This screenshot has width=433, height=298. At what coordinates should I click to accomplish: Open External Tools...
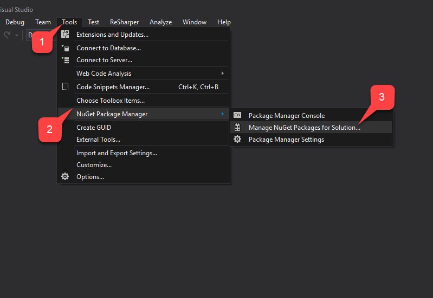pyautogui.click(x=143, y=139)
